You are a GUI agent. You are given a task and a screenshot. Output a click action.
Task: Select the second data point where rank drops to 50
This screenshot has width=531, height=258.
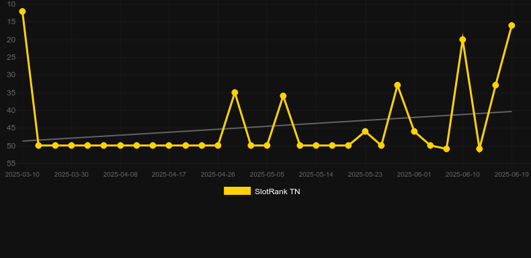[38, 146]
